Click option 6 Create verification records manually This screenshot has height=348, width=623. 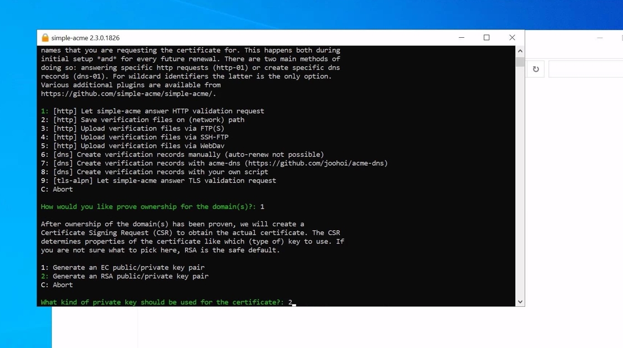tap(182, 155)
